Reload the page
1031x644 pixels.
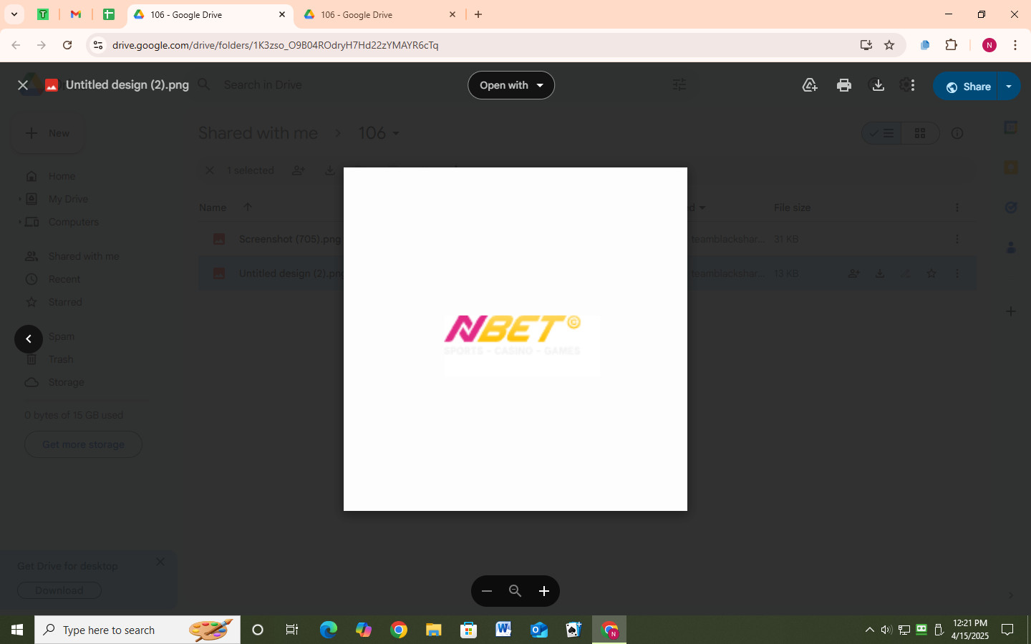click(67, 45)
